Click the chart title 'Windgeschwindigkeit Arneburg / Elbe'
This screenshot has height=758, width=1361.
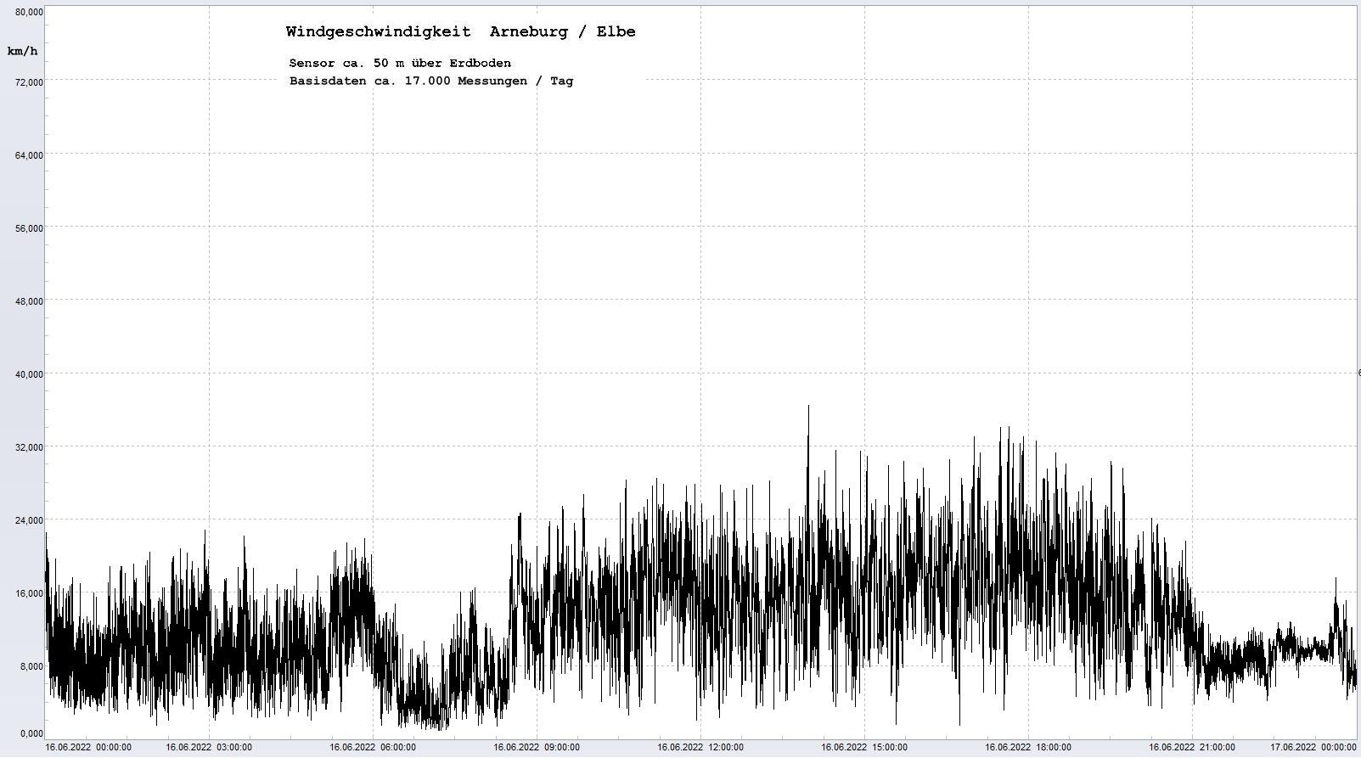(x=460, y=32)
